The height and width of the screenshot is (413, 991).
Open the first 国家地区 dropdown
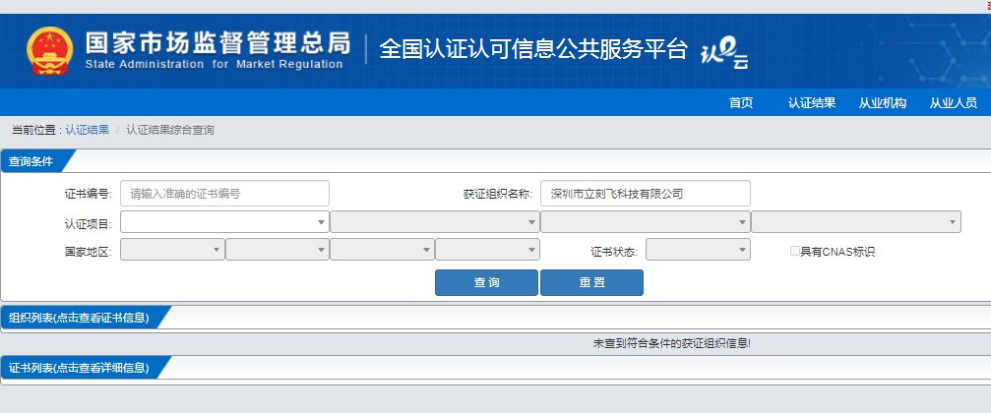[x=172, y=250]
